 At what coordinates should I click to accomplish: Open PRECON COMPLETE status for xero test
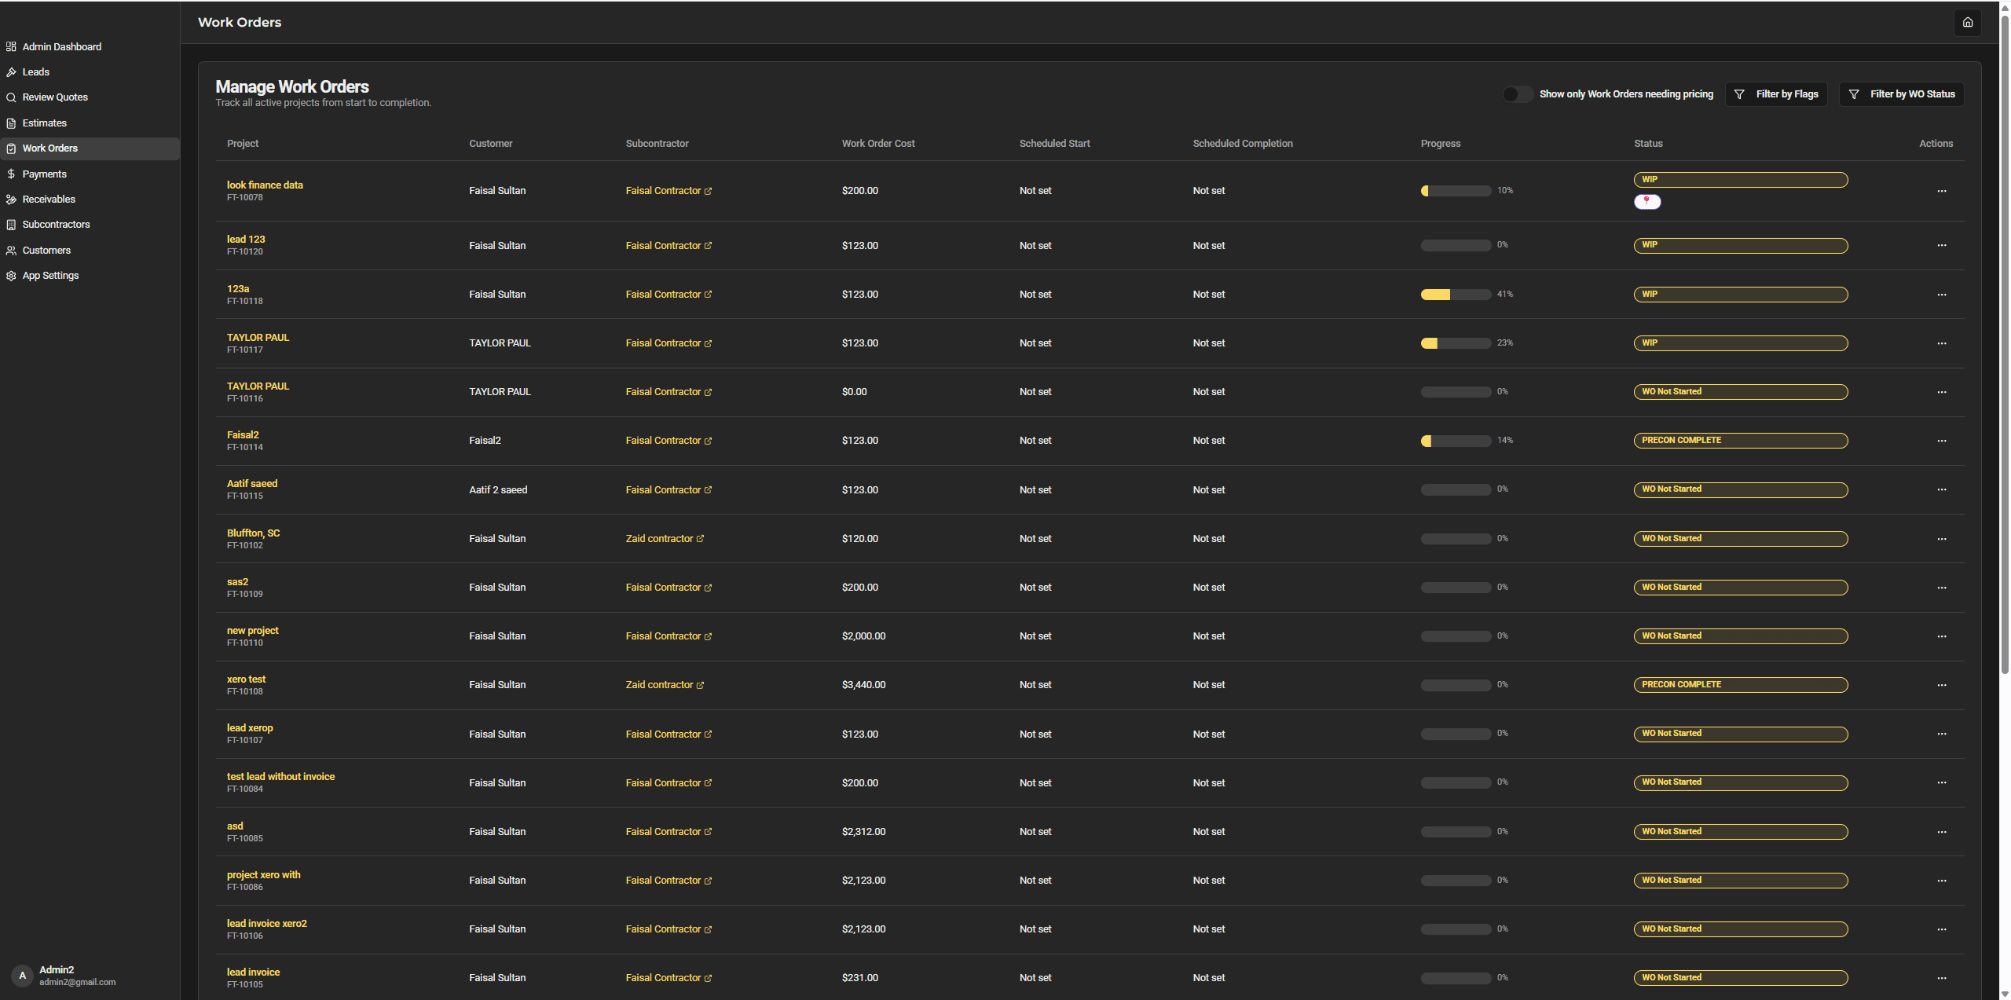point(1741,685)
